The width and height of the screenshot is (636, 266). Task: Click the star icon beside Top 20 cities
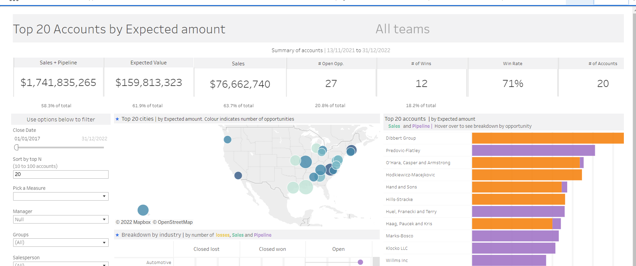[117, 119]
